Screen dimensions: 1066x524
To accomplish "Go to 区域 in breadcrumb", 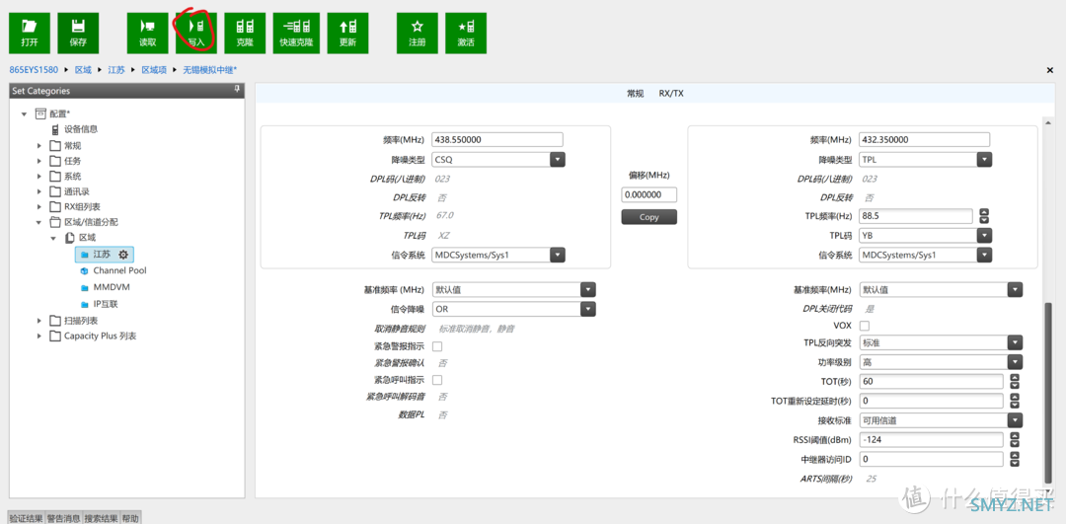I will [83, 70].
